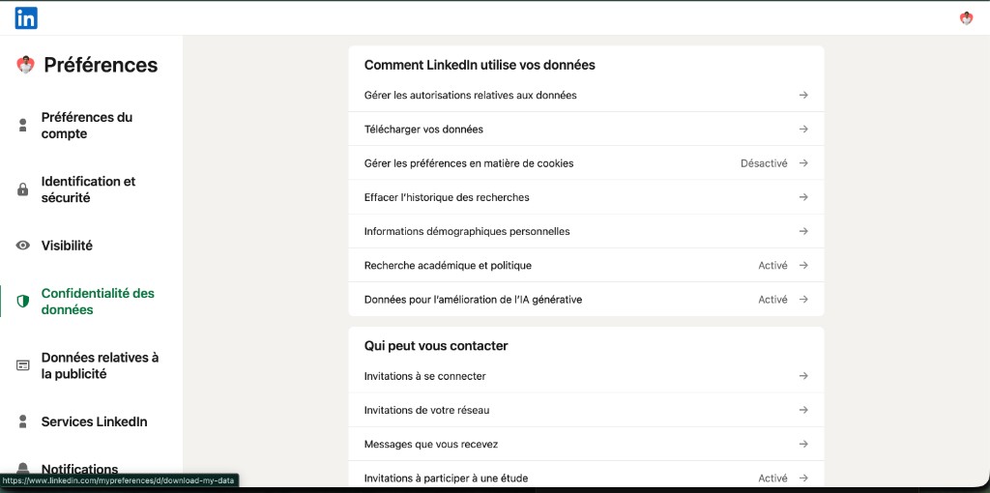Open Données relatives à la publicité
The height and width of the screenshot is (493, 990).
pos(100,365)
